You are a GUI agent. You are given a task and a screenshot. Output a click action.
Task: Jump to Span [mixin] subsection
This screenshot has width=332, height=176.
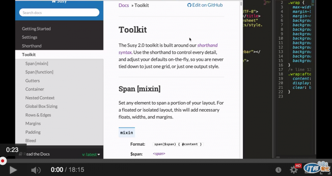37,64
